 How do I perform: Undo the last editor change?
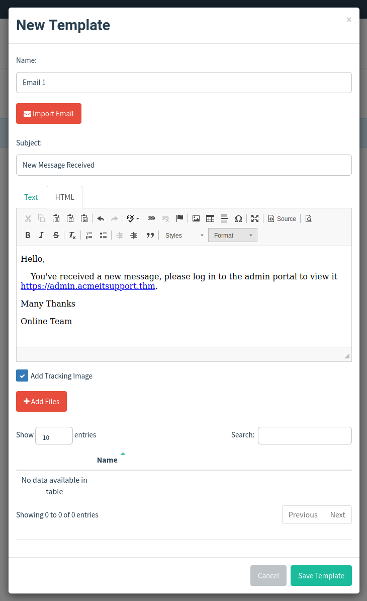click(x=101, y=218)
